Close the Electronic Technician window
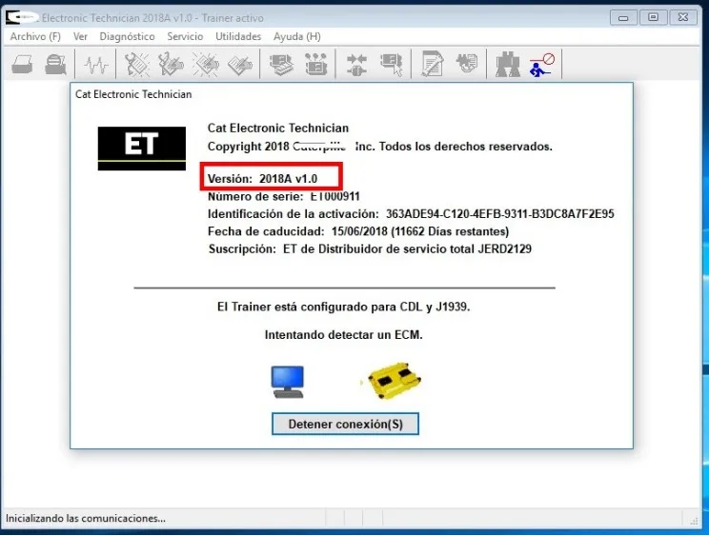The width and height of the screenshot is (709, 536). coord(682,17)
